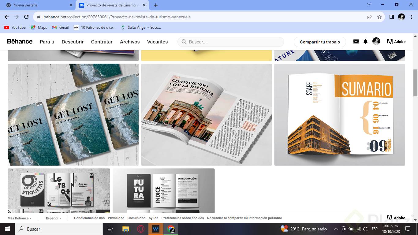This screenshot has height=235, width=418.
Task: Open the Vacantes menu item
Action: tap(157, 42)
